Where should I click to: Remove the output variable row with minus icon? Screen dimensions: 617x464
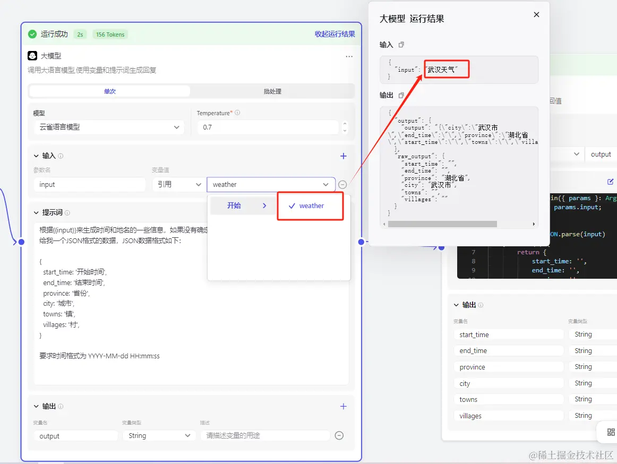coord(339,435)
